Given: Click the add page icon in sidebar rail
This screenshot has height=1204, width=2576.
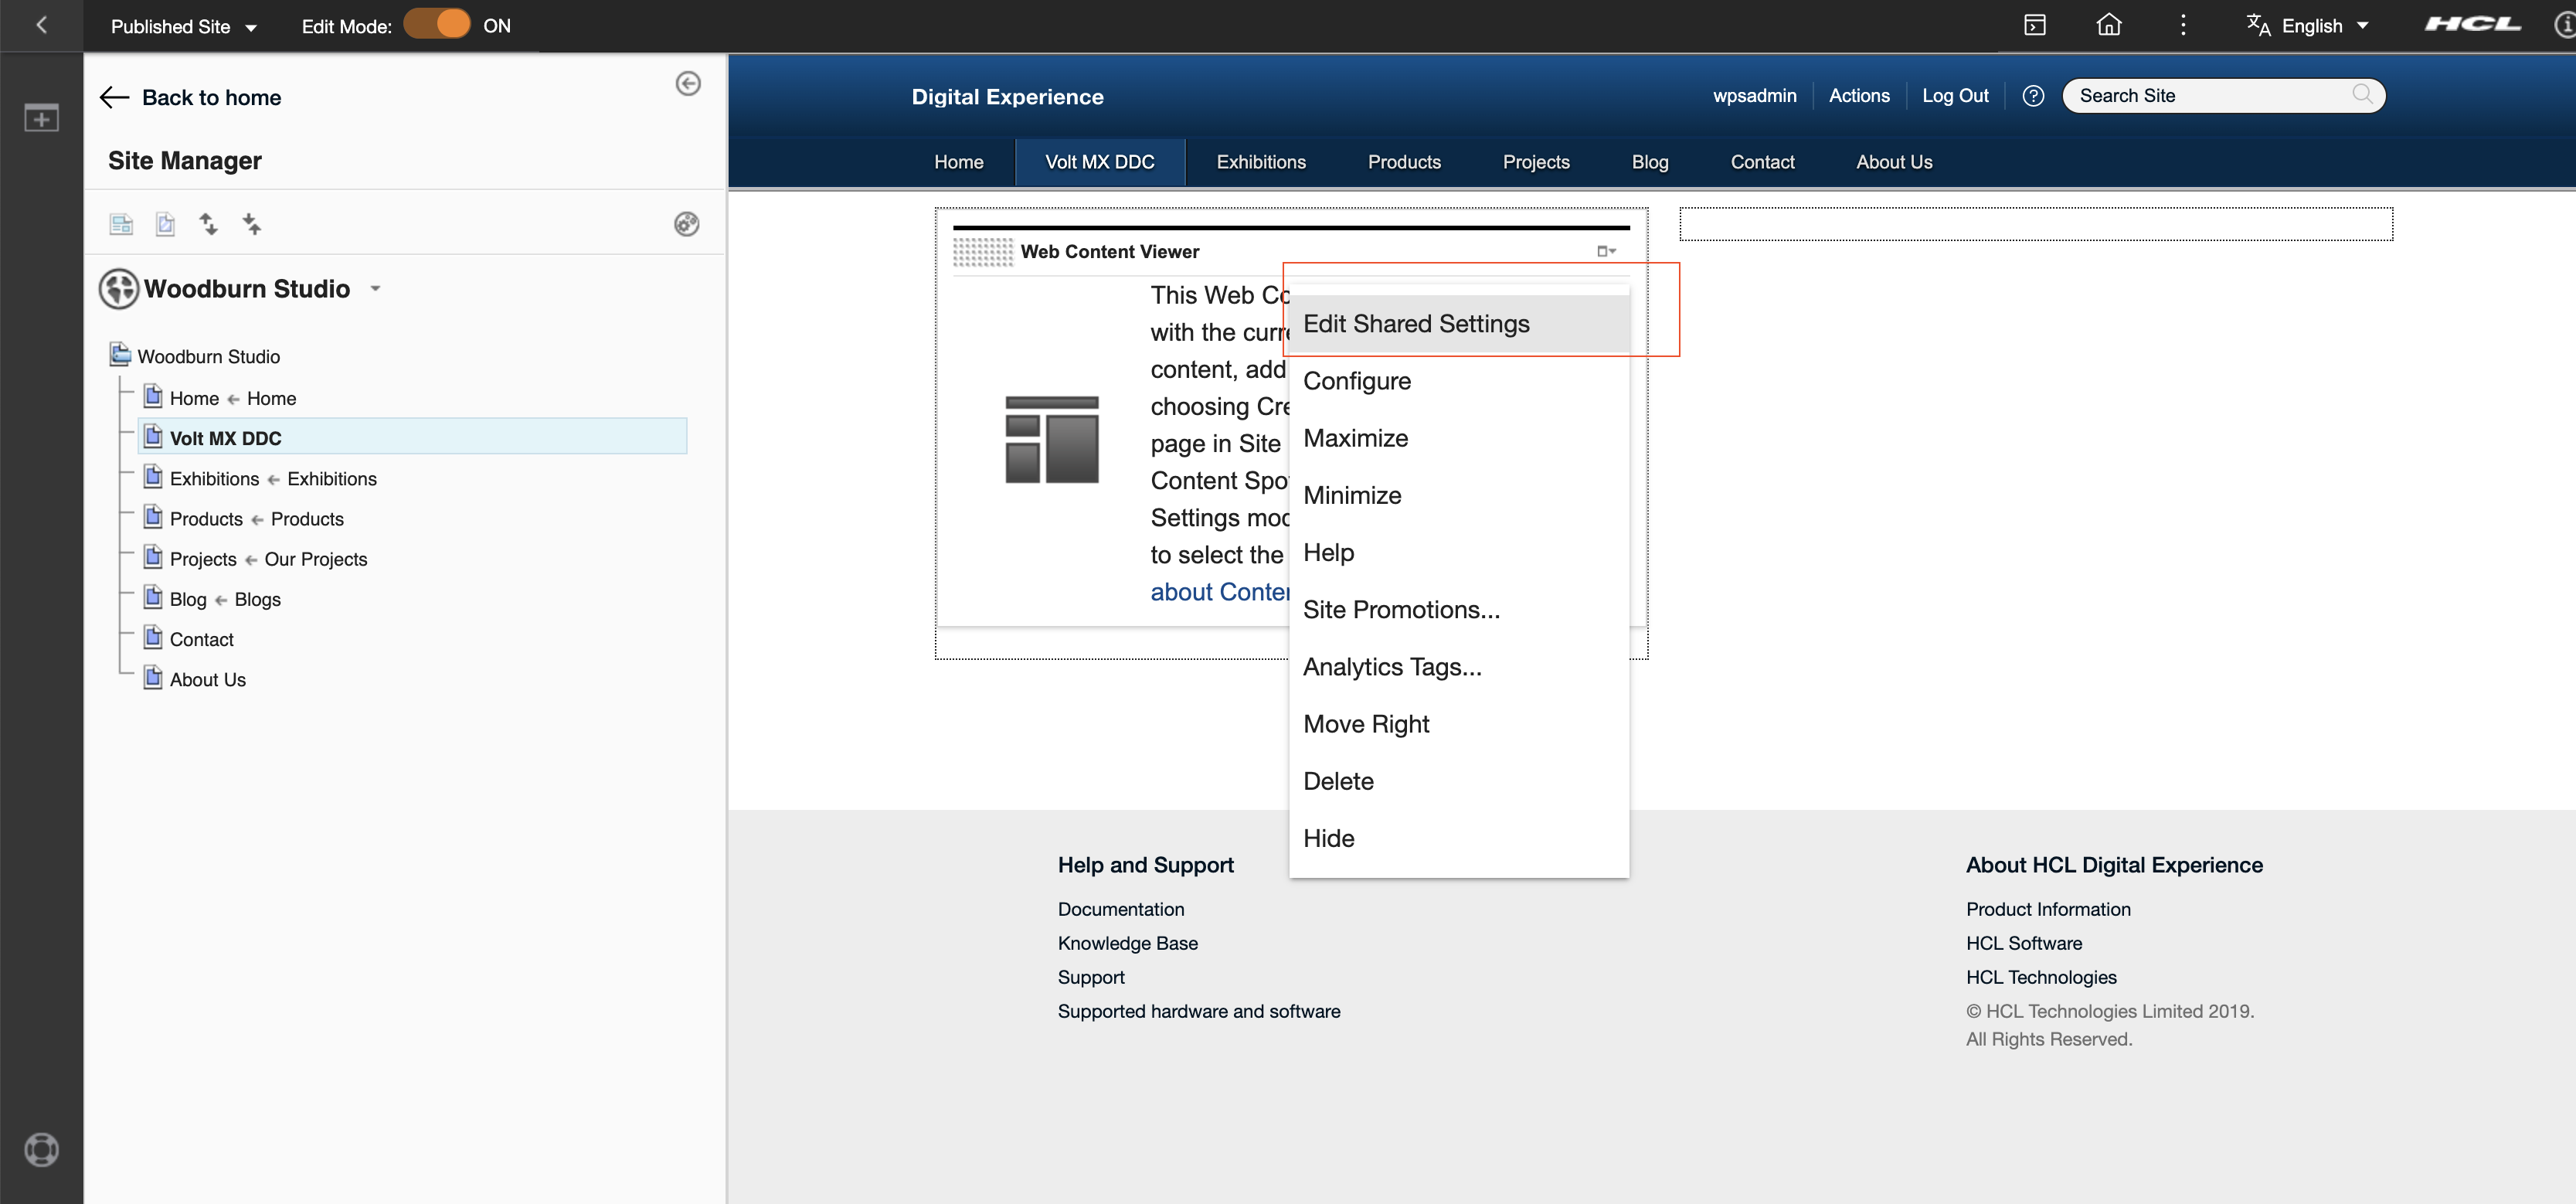Looking at the screenshot, I should coord(40,117).
